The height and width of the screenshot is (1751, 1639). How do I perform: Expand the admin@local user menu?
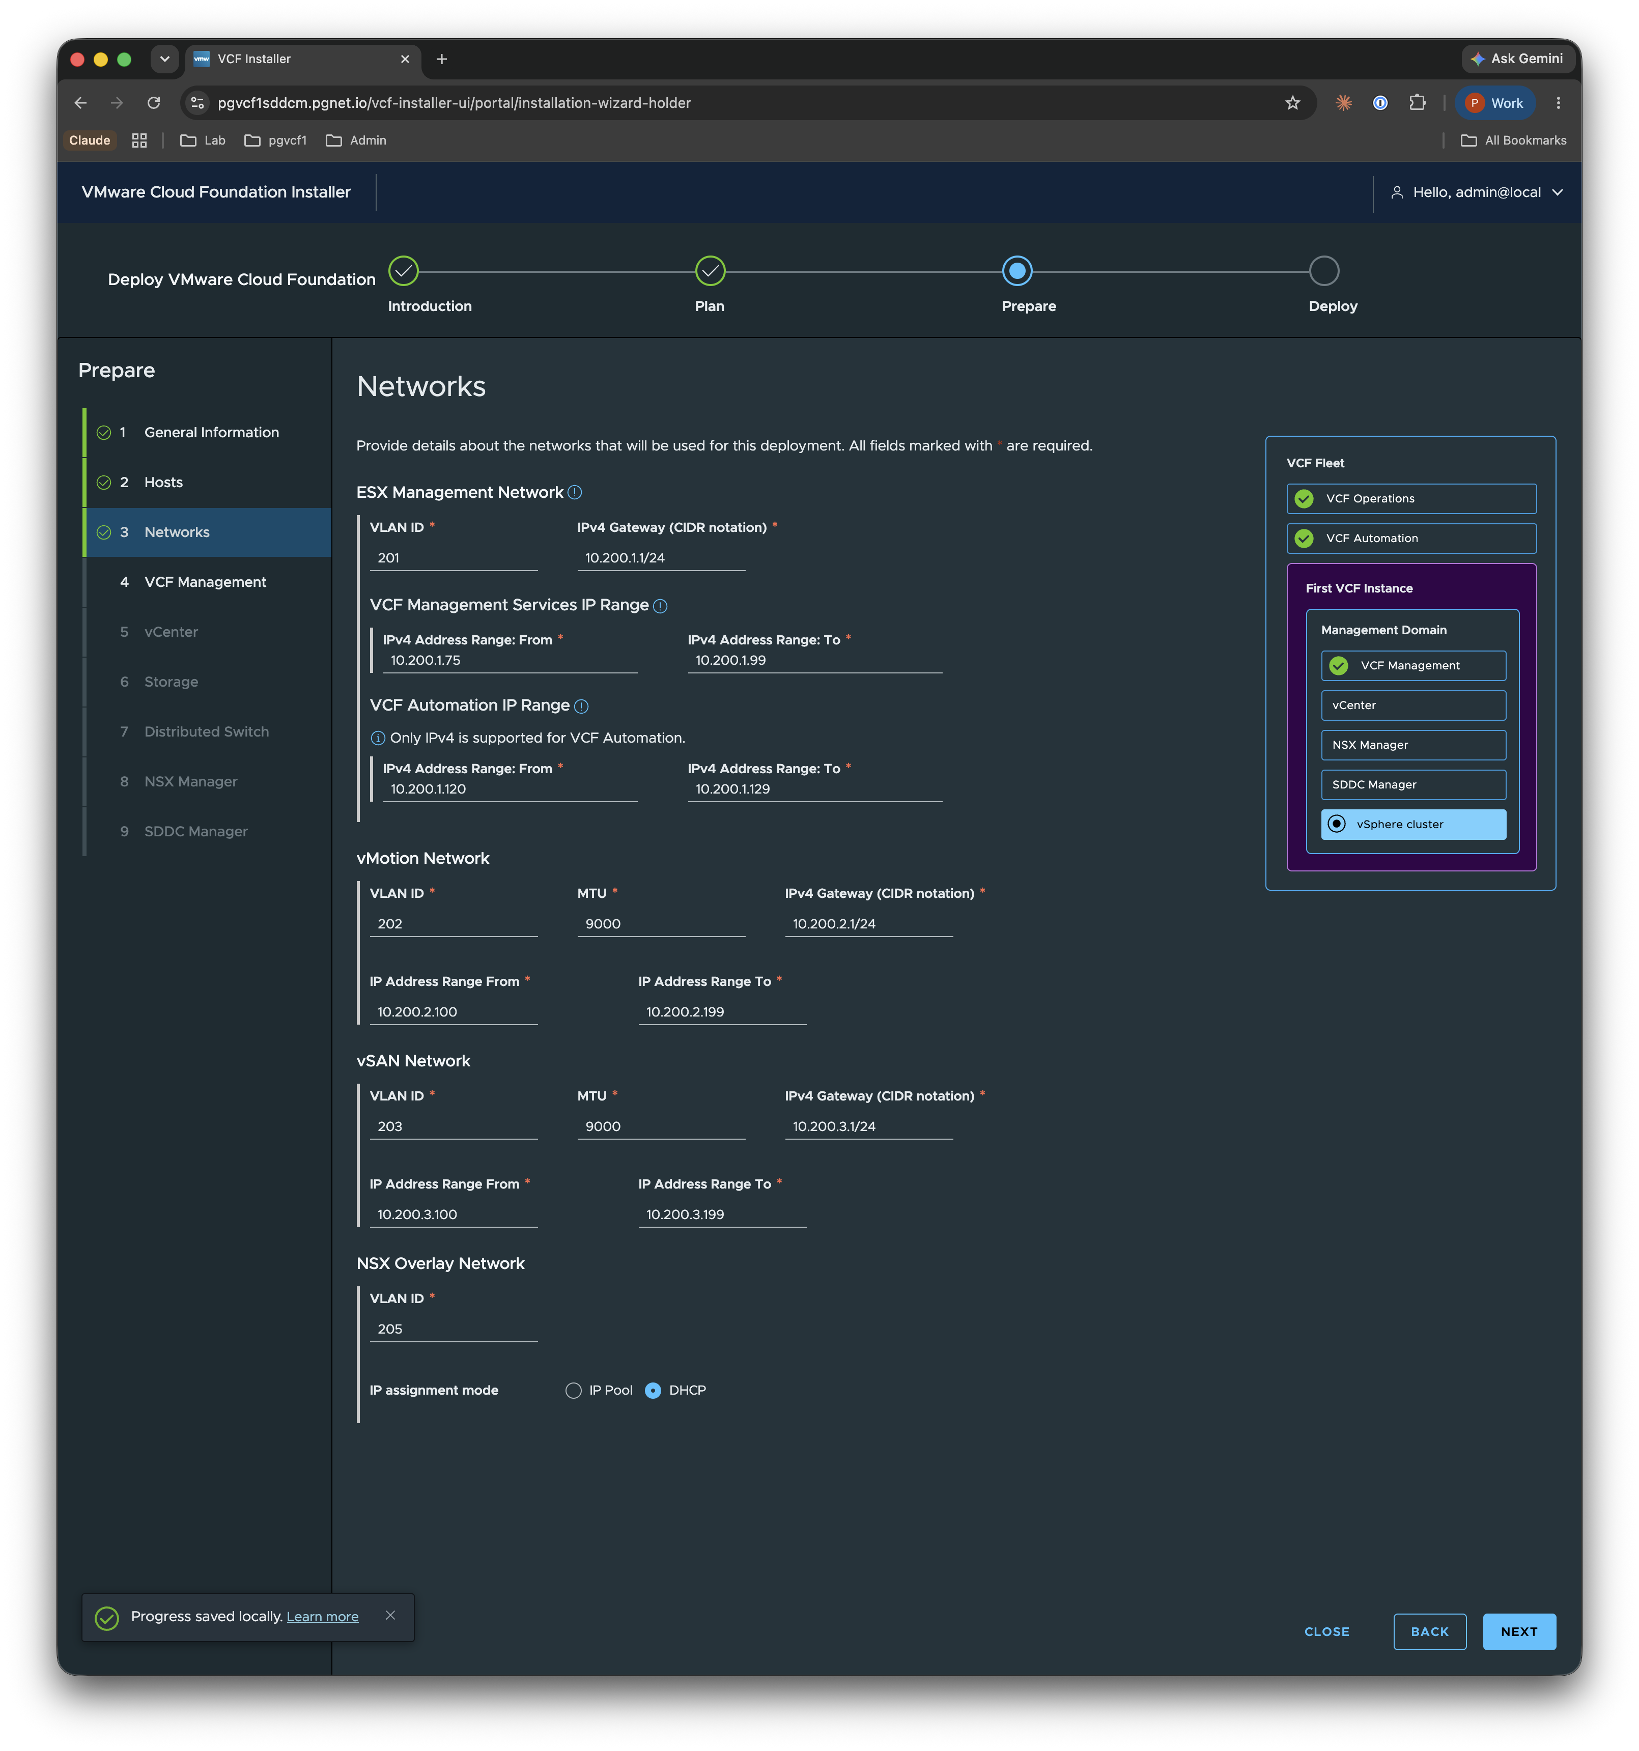tap(1477, 192)
